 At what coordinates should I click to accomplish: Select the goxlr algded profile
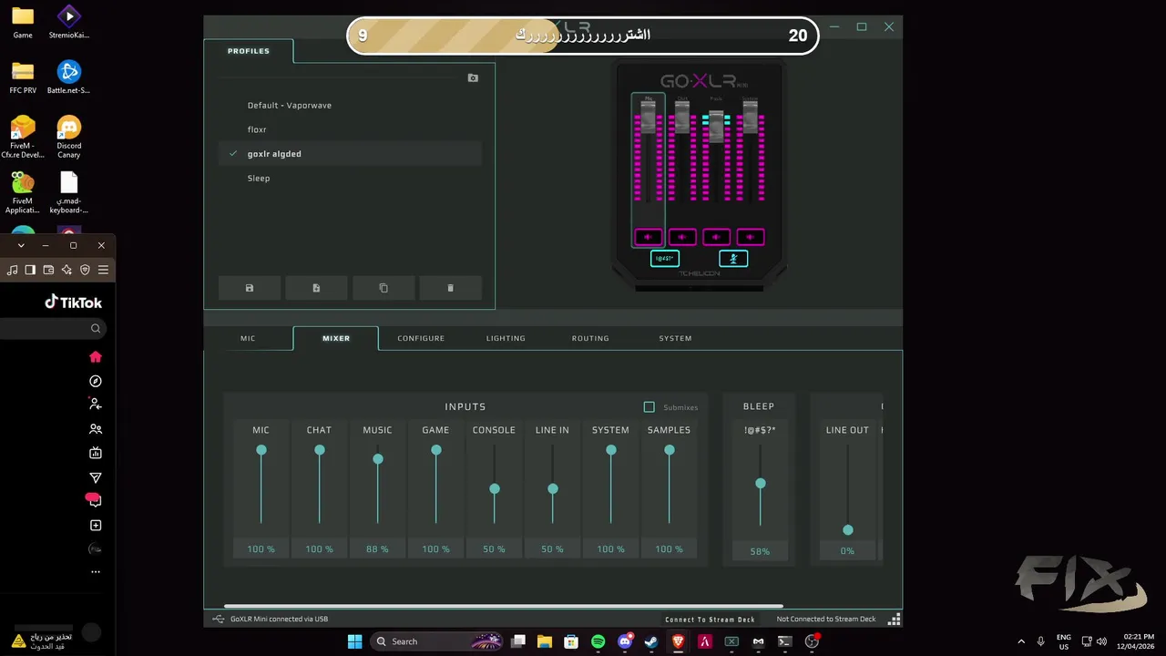[350, 154]
